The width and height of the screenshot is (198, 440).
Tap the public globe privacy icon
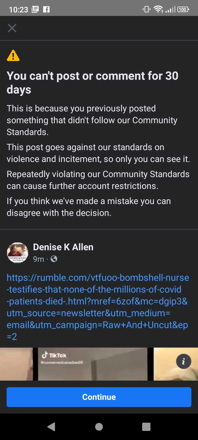(x=54, y=259)
